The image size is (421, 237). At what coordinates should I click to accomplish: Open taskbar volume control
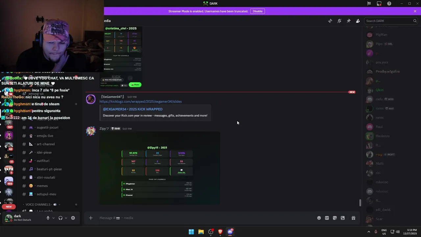[x=398, y=232]
